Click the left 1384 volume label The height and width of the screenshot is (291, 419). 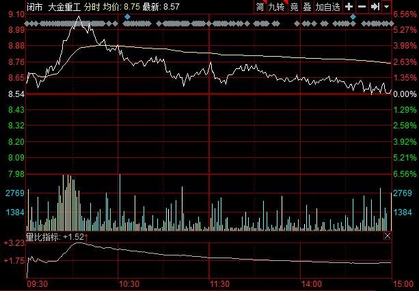coord(15,212)
